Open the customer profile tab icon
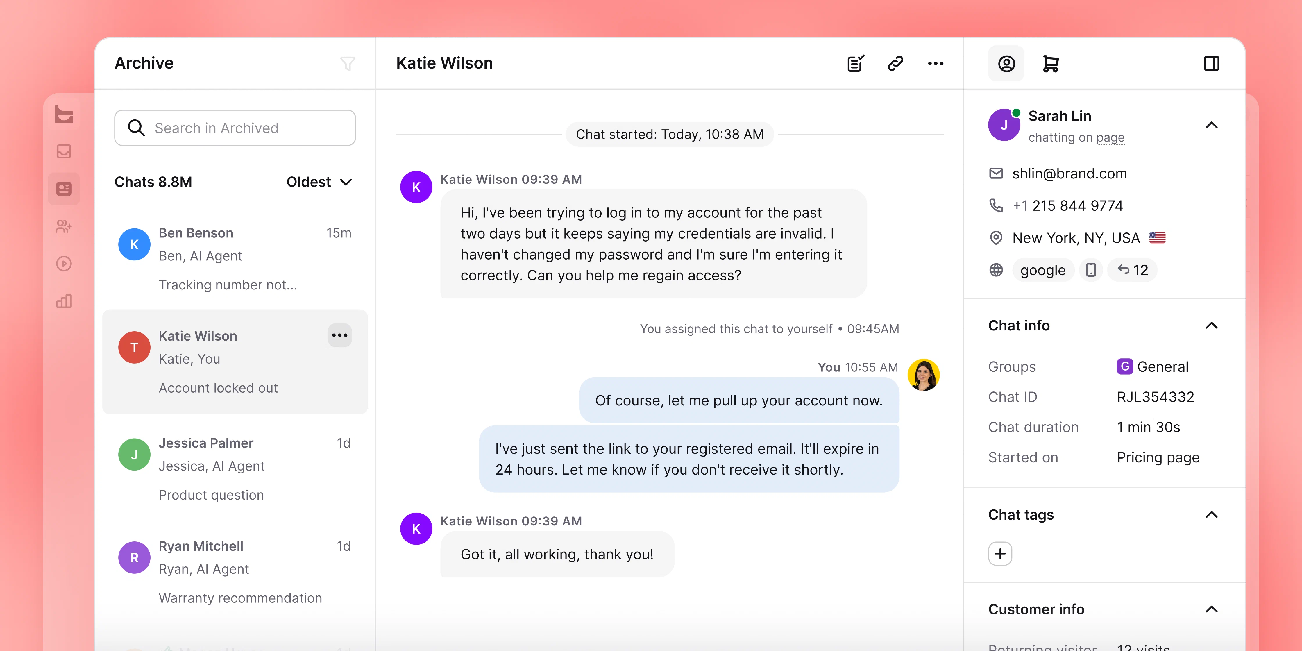The height and width of the screenshot is (651, 1302). [x=1006, y=64]
